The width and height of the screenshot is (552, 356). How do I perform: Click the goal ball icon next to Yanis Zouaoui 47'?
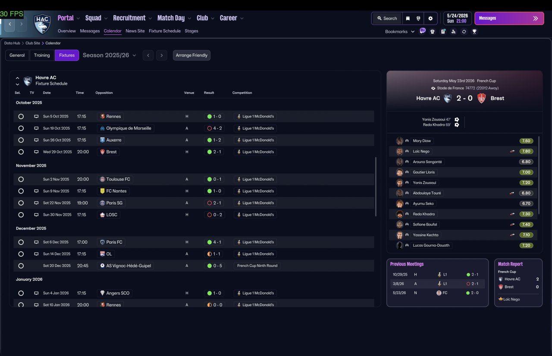(457, 120)
